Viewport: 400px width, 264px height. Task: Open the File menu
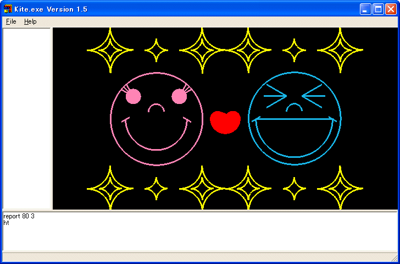pyautogui.click(x=11, y=21)
